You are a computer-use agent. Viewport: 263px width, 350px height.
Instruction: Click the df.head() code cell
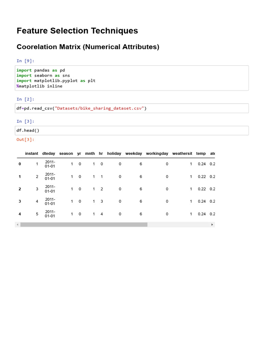(x=132, y=131)
